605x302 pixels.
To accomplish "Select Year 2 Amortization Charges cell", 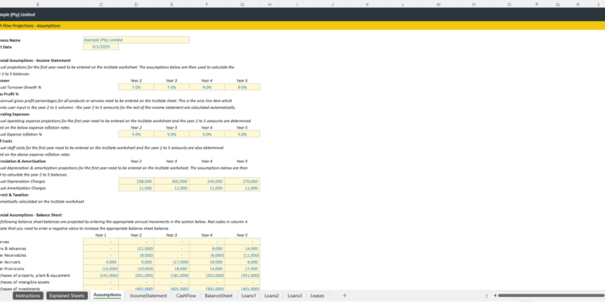I will pyautogui.click(x=137, y=188).
